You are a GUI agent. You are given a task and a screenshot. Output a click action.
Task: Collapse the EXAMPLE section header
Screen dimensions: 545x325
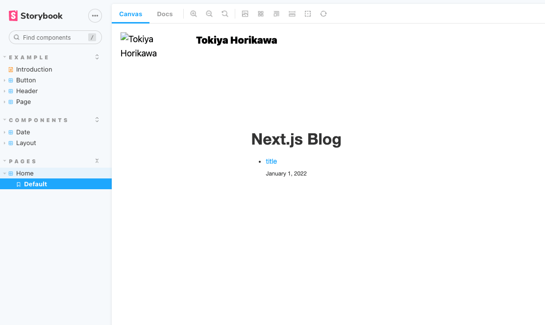29,57
